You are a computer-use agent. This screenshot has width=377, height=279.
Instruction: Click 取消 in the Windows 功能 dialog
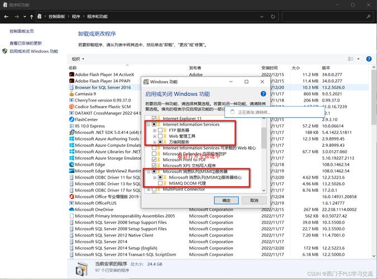(x=254, y=200)
